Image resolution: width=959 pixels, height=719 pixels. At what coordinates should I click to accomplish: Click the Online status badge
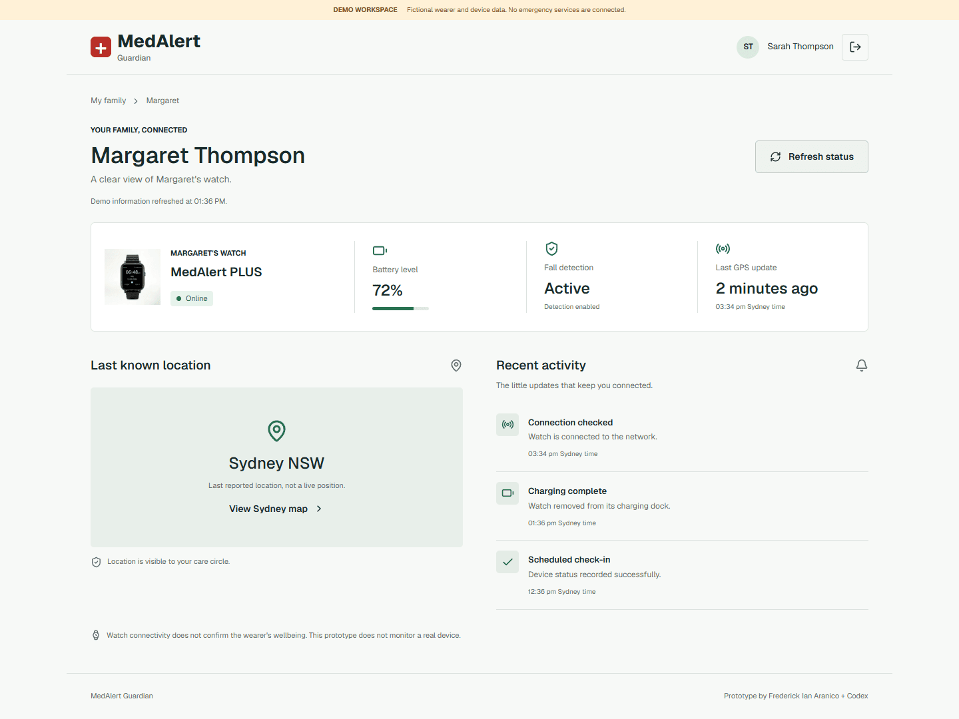click(192, 299)
